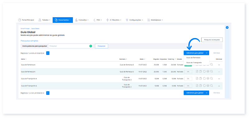View Guia de Transporte 3 with magnifier icon
249x118 pixels.
tap(212, 78)
